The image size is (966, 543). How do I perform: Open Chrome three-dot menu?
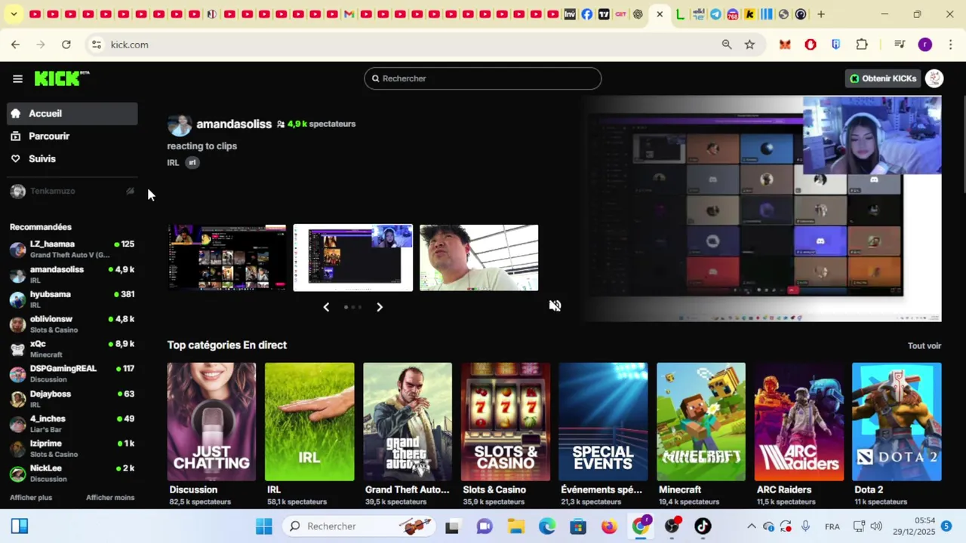951,44
